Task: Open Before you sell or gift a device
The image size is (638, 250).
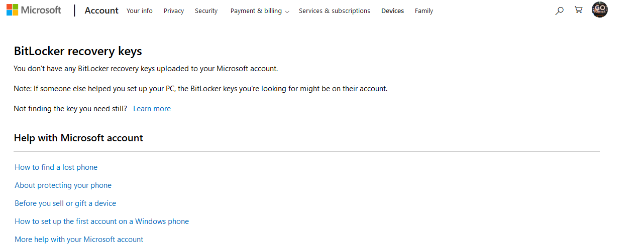Action: [65, 203]
